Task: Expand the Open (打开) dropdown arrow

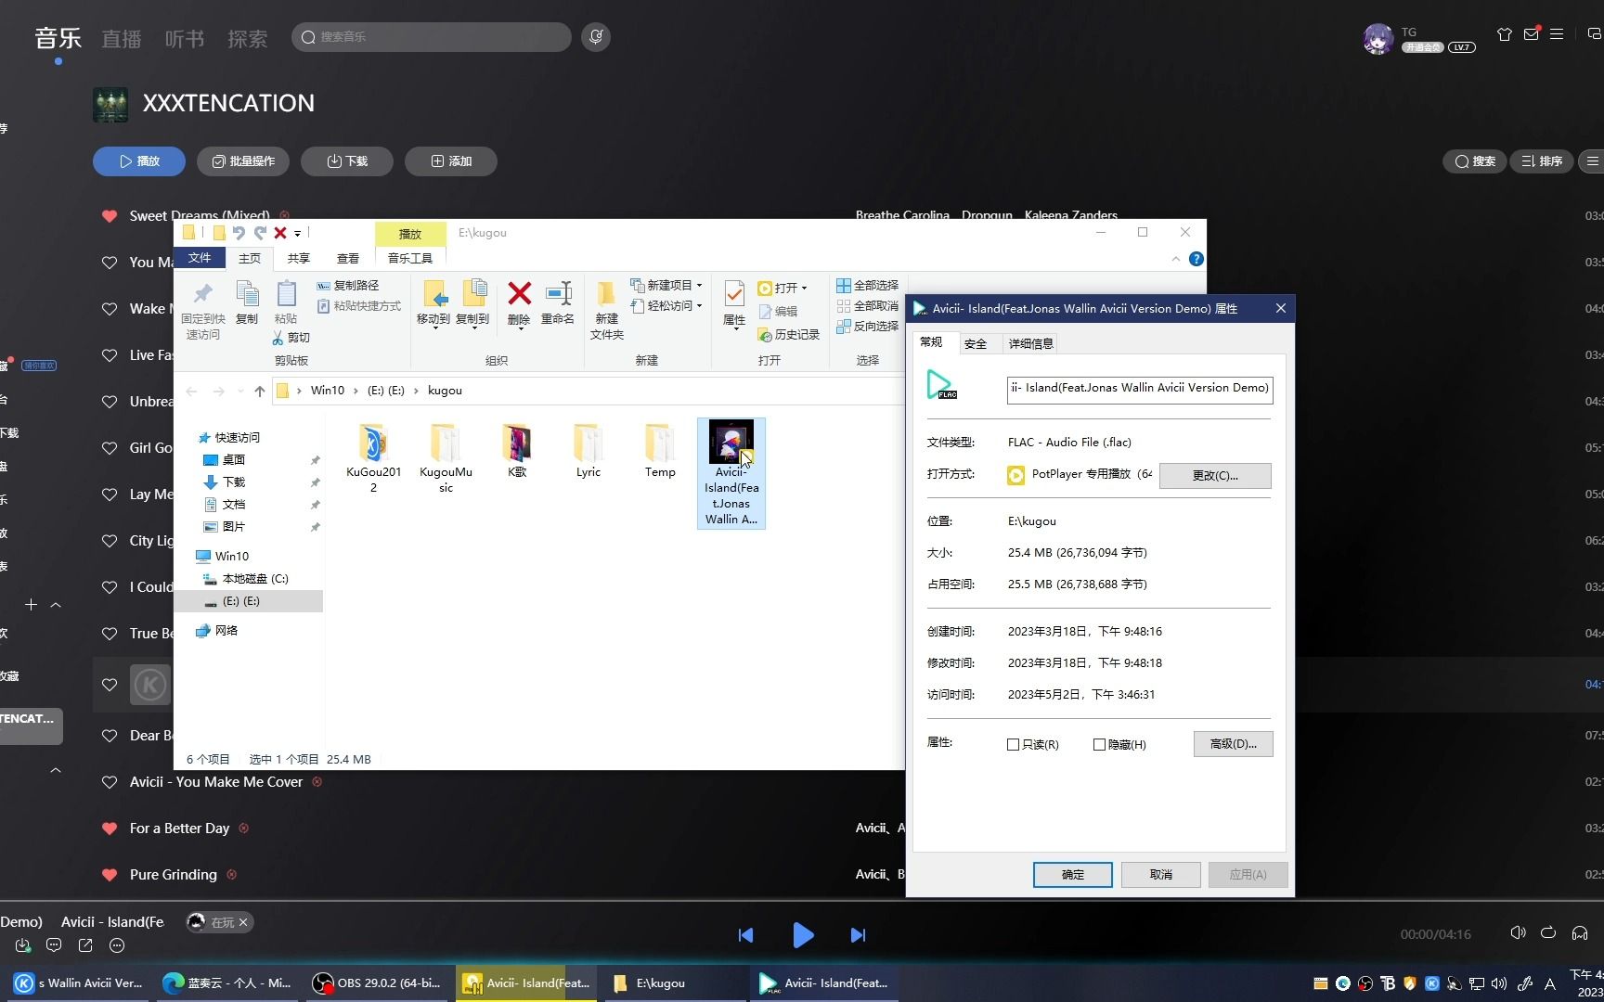Action: pyautogui.click(x=804, y=288)
